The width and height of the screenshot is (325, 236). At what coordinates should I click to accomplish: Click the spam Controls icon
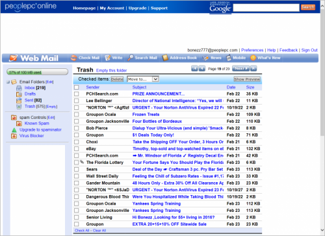(14, 118)
